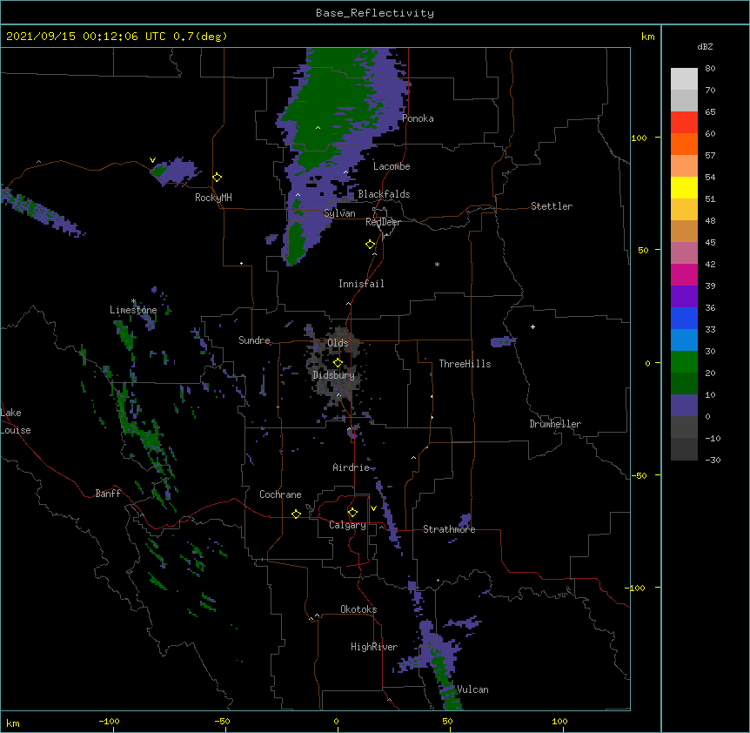
Task: Click the Drumheller city label
Action: coord(555,424)
